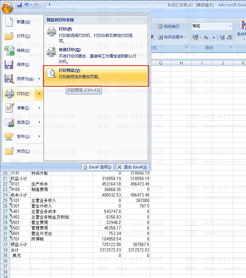Apply percent style (%) format
246x278 pixels.
[206, 37]
